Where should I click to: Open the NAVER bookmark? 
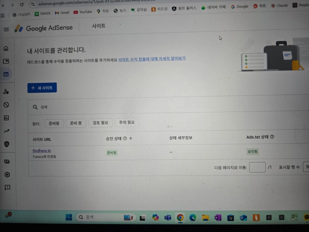click(x=43, y=14)
